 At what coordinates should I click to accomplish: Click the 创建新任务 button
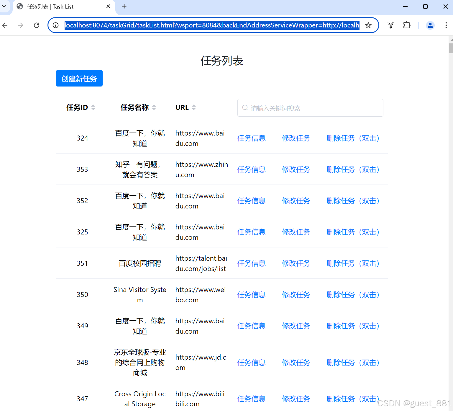point(79,78)
